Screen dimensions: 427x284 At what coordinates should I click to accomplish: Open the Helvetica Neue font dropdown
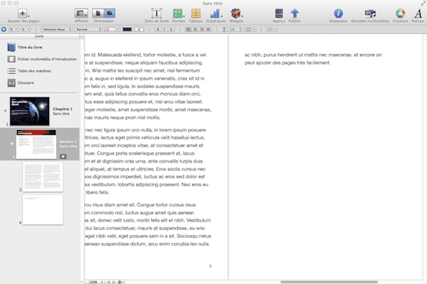pos(57,29)
